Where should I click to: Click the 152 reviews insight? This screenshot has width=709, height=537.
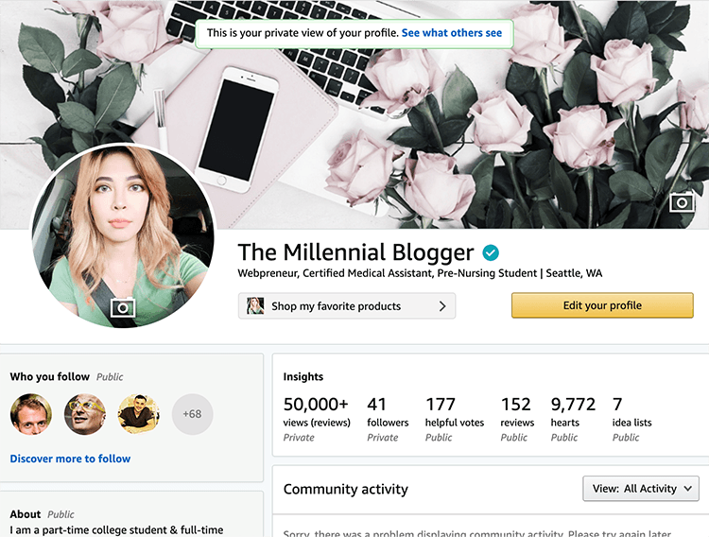(517, 419)
